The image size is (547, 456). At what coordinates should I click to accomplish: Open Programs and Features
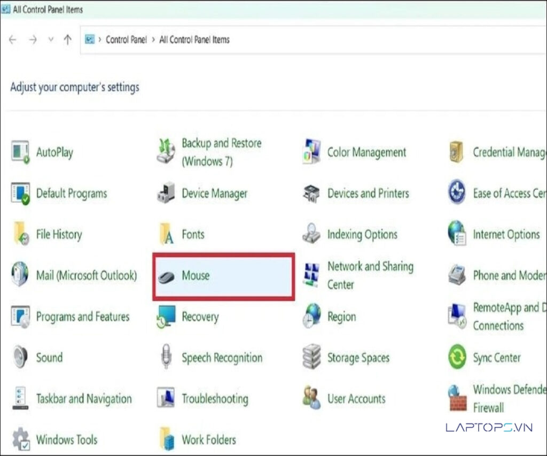tap(82, 316)
